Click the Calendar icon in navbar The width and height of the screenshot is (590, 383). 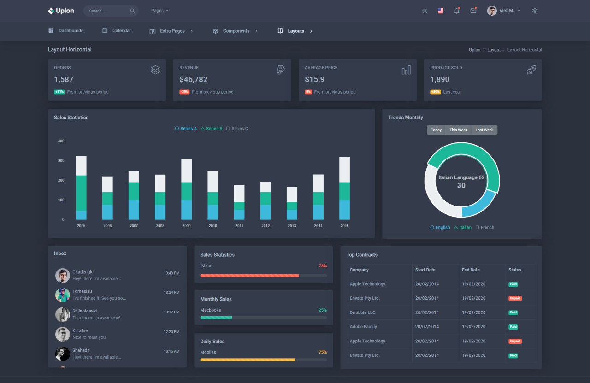(105, 30)
